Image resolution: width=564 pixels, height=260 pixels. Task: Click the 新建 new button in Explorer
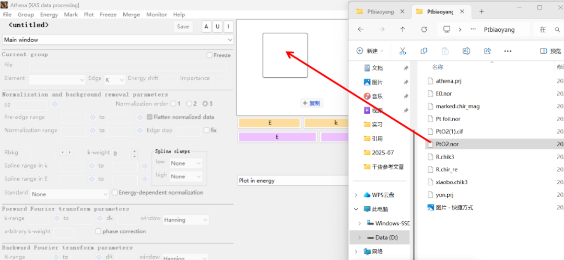coord(370,51)
